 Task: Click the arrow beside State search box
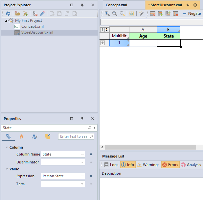coord(95,128)
